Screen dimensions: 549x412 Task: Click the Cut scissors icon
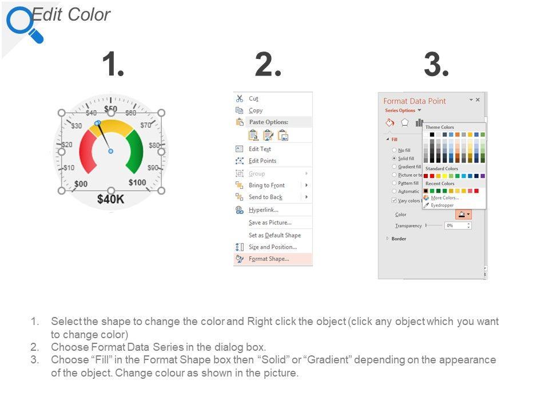pyautogui.click(x=240, y=98)
